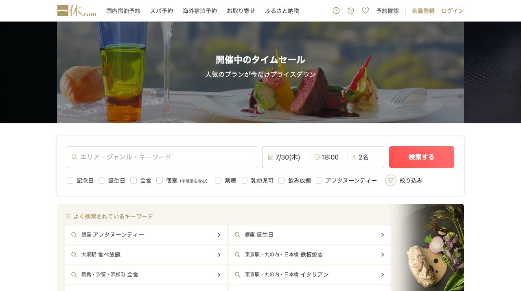
Task: Tick the 飲み放題 checkbox
Action: tap(282, 180)
